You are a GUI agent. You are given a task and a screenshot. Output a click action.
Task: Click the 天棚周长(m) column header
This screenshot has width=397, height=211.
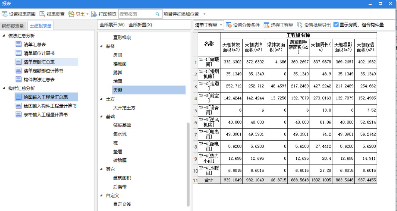tap(321, 47)
